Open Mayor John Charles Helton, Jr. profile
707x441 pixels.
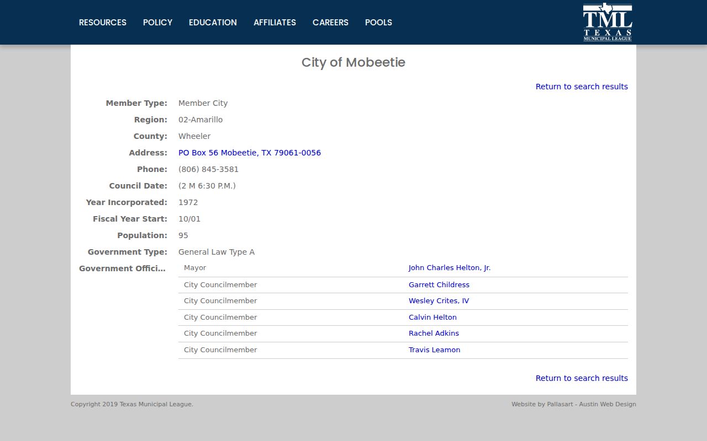click(x=450, y=268)
